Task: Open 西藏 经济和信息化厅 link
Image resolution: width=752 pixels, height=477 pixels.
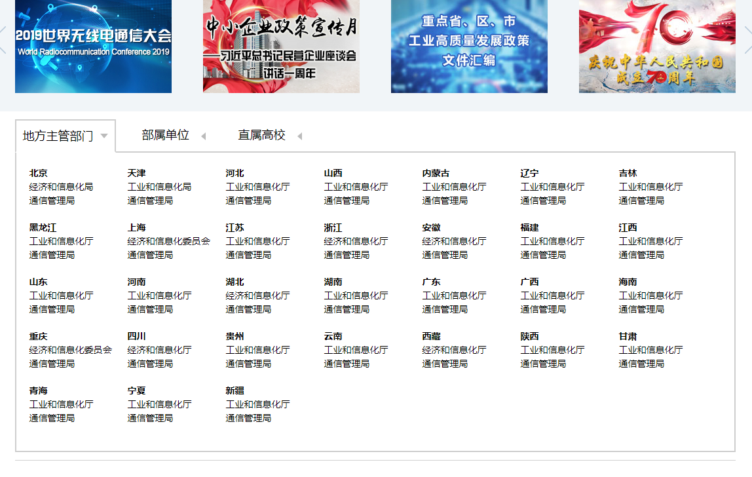Action: pyautogui.click(x=454, y=350)
